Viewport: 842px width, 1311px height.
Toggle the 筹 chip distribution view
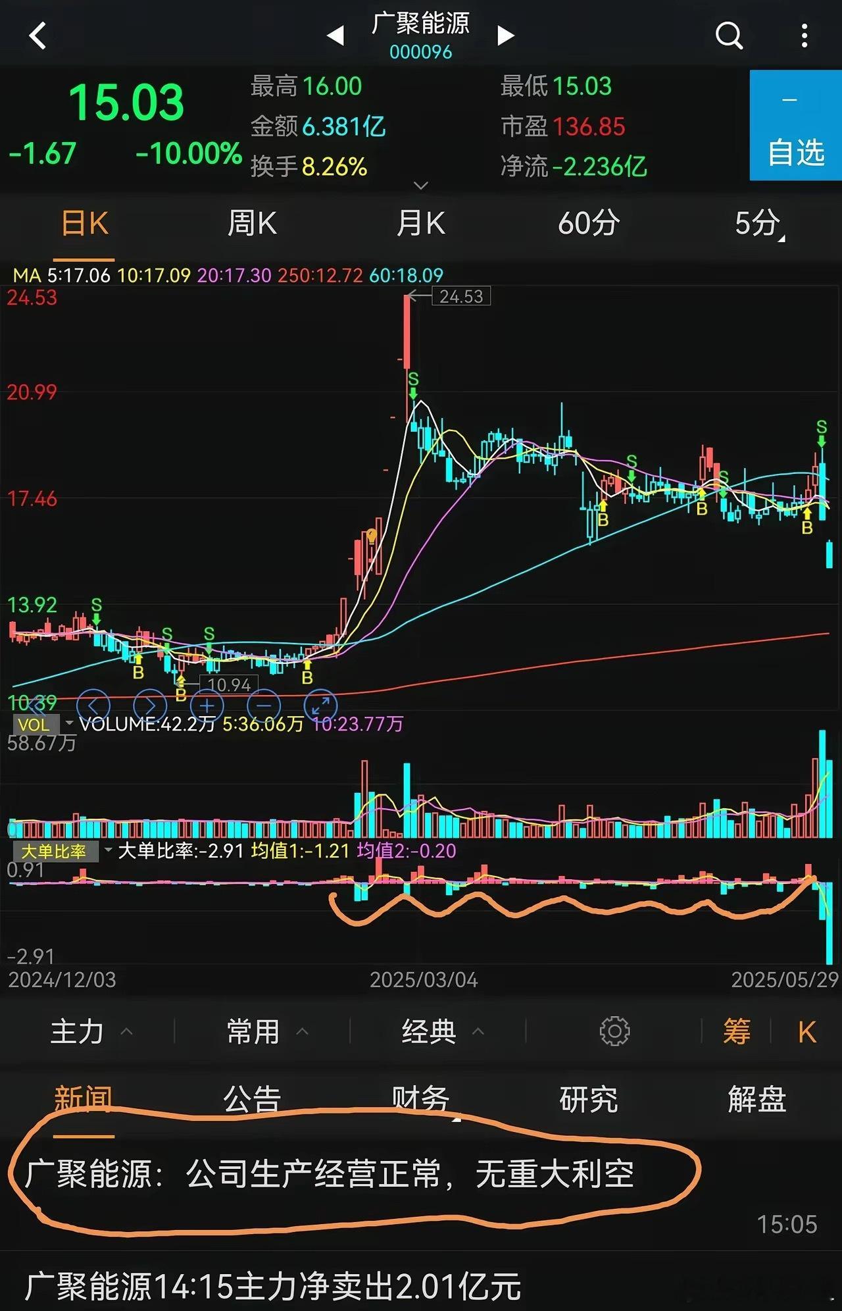pos(737,1031)
